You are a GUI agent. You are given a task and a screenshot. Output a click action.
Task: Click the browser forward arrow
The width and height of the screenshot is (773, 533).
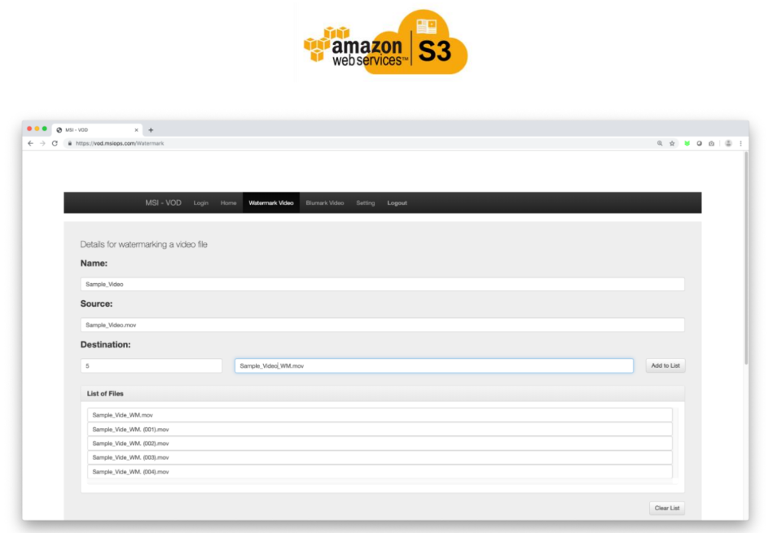pos(42,143)
